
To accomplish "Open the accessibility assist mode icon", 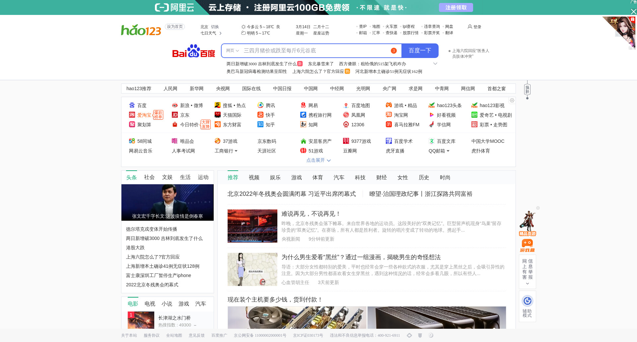I will 528,301.
